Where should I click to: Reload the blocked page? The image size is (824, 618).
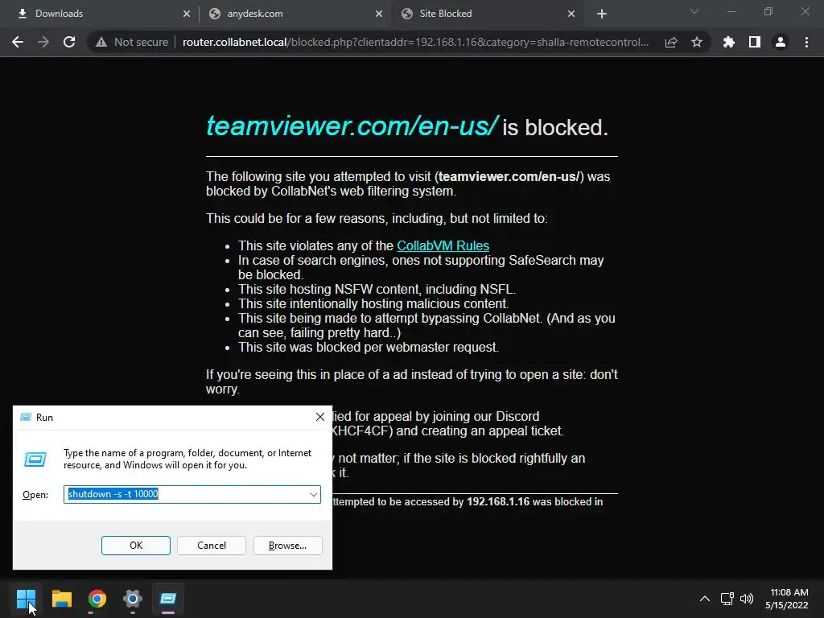pyautogui.click(x=69, y=42)
